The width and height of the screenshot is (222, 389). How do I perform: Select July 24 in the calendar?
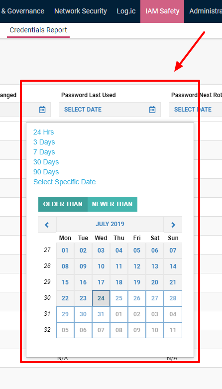[101, 298]
